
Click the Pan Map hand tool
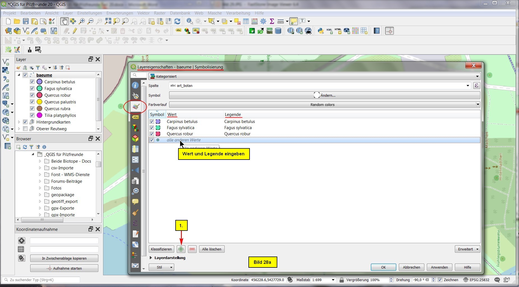click(64, 21)
